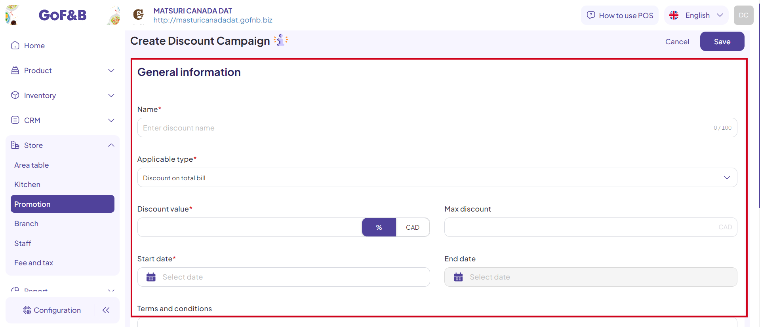Save the discount campaign
The image size is (760, 327).
[722, 42]
